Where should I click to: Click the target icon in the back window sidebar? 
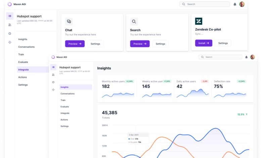click(10, 42)
